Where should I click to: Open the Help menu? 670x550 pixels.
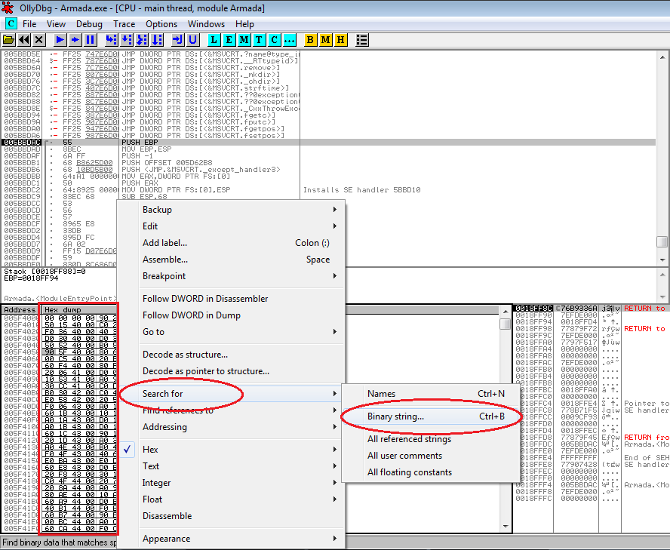(244, 24)
